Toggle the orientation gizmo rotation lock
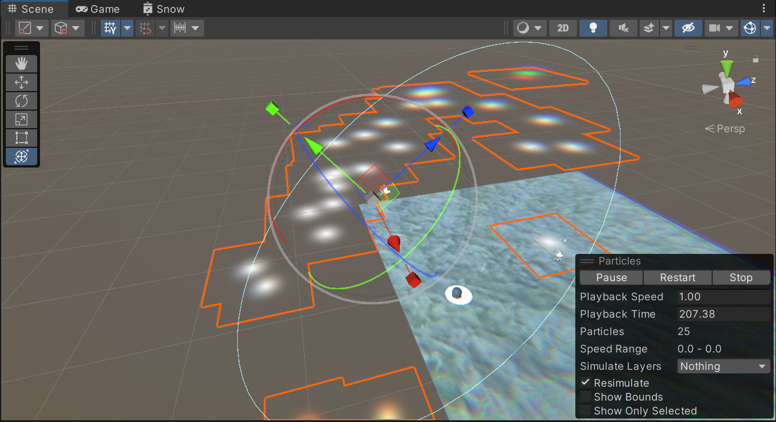This screenshot has width=776, height=422. coord(756,59)
